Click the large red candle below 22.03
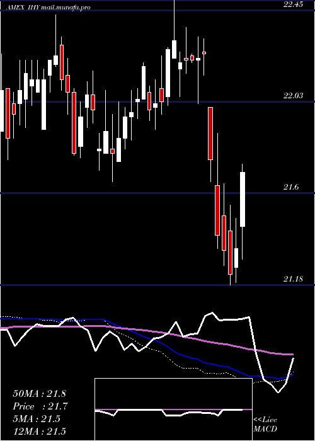 tap(210, 134)
